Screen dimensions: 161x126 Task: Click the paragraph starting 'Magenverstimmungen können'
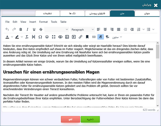(78, 84)
